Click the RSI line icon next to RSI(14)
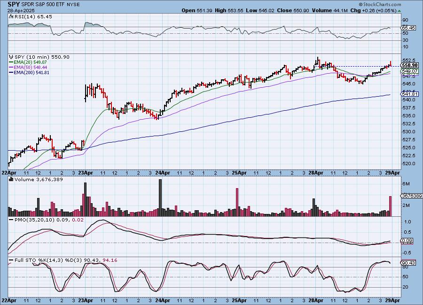The width and height of the screenshot is (423, 305). (11, 16)
